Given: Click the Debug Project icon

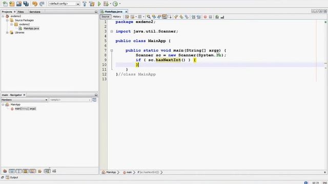Looking at the screenshot, I should (x=106, y=4).
